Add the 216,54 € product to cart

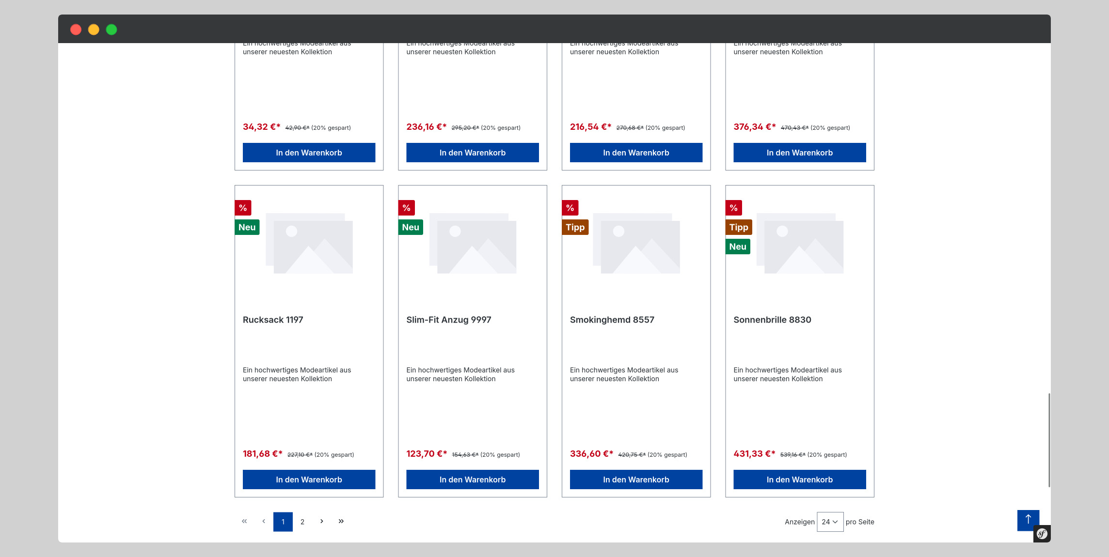pyautogui.click(x=636, y=153)
